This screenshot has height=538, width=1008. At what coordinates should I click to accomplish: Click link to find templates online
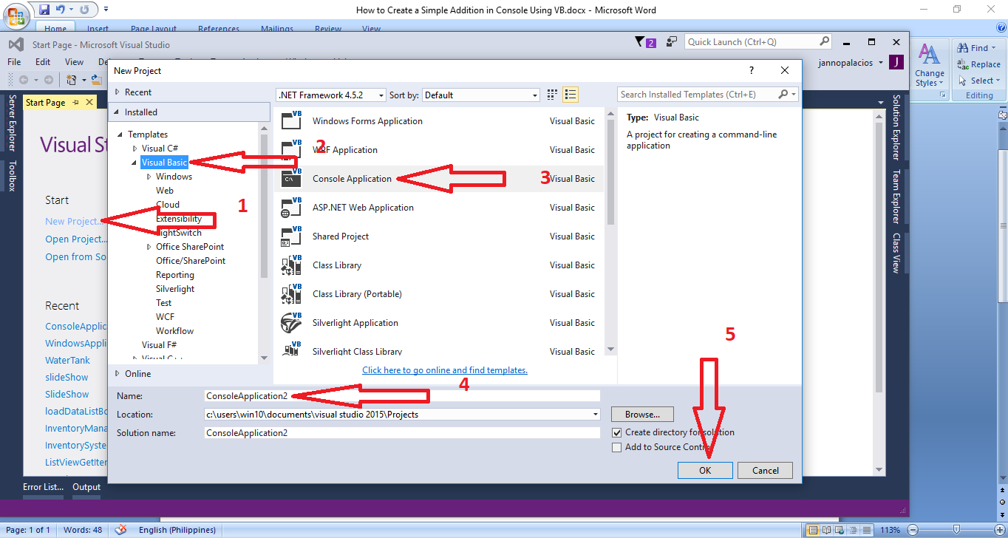(x=445, y=370)
